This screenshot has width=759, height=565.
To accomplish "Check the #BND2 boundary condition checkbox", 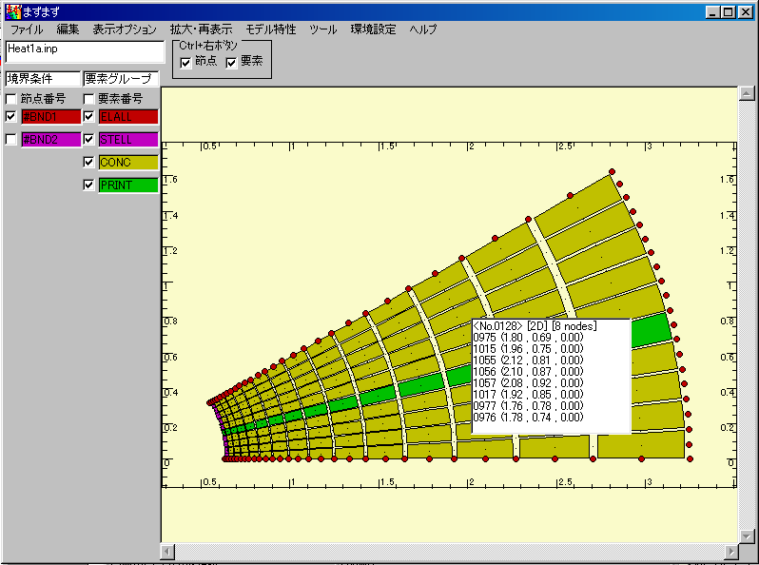I will tap(11, 140).
